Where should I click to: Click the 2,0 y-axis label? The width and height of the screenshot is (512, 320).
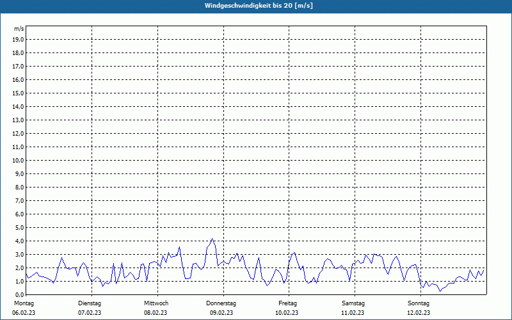[20, 268]
